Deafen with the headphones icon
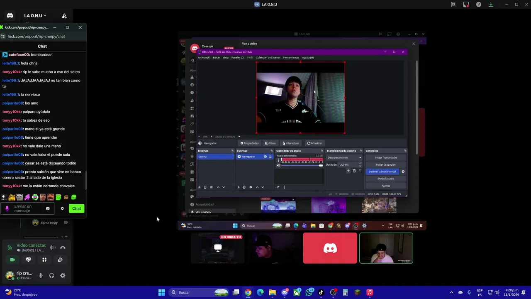531x299 pixels. pos(51,275)
